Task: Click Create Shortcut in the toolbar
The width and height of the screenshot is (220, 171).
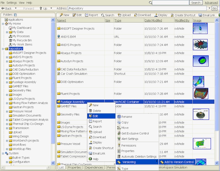Action: (x=183, y=15)
